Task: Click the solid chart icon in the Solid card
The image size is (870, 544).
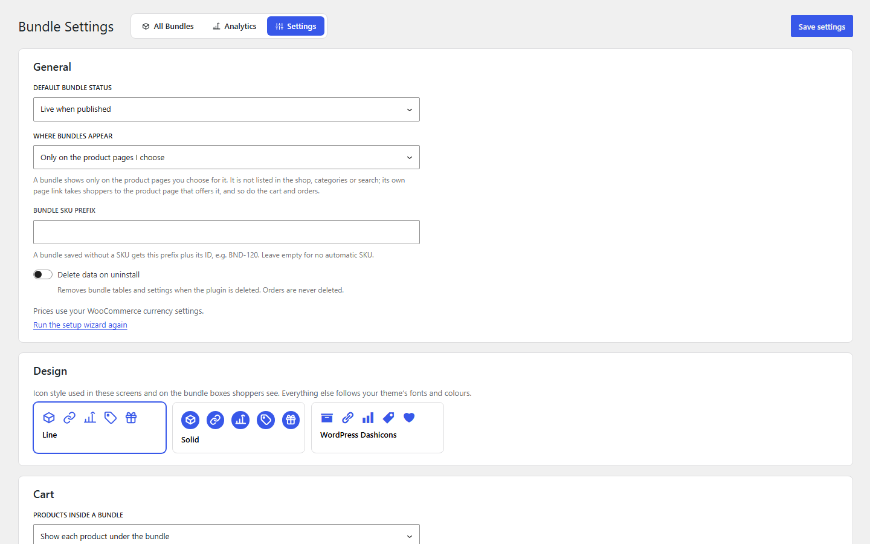Action: pyautogui.click(x=240, y=420)
